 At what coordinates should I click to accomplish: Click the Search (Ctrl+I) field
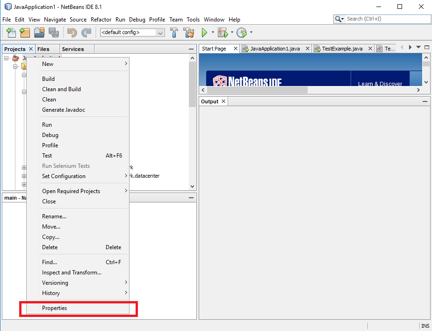pyautogui.click(x=388, y=19)
